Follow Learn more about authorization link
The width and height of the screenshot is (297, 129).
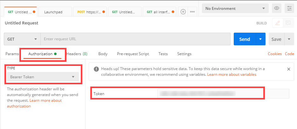coord(34,103)
